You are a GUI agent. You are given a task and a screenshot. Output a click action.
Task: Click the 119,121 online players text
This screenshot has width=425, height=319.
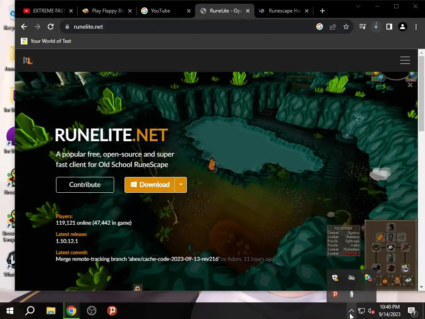pyautogui.click(x=93, y=223)
